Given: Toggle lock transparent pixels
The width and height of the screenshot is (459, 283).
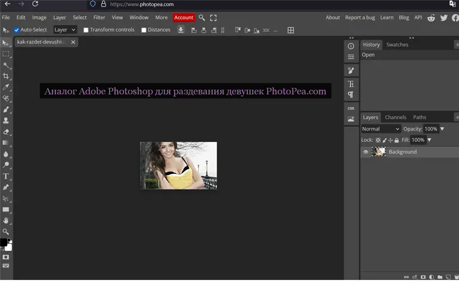Looking at the screenshot, I should point(378,140).
